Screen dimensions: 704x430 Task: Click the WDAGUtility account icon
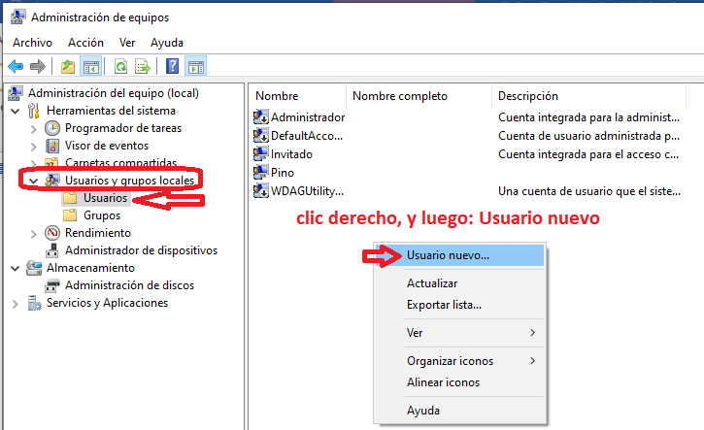coord(261,191)
